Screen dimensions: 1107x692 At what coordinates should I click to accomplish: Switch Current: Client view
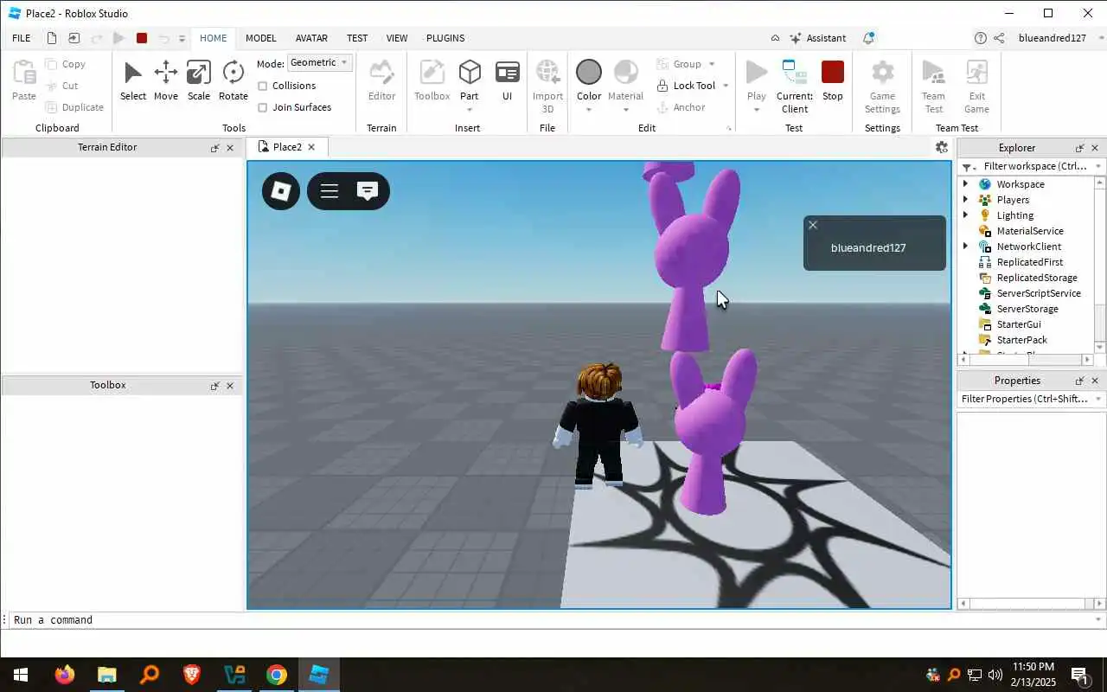tap(794, 86)
